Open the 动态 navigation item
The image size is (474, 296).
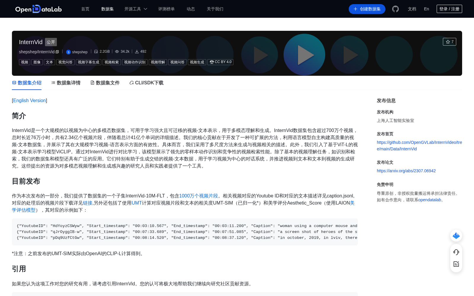(x=191, y=9)
